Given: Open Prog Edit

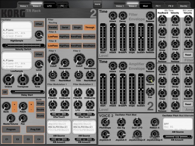Looking at the screenshot, I should tap(35, 129).
